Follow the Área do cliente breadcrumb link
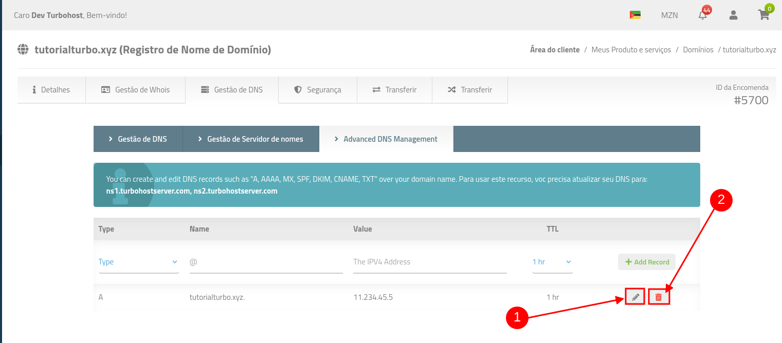Screen dimensions: 782x343 click(x=554, y=50)
